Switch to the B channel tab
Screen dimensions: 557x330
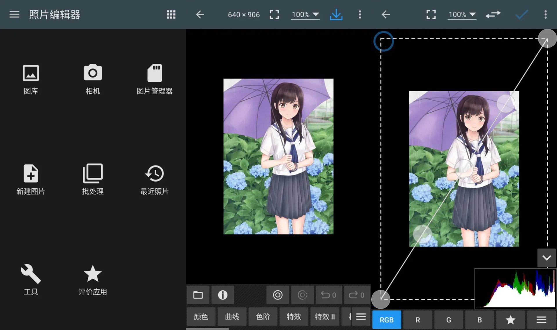(x=480, y=320)
